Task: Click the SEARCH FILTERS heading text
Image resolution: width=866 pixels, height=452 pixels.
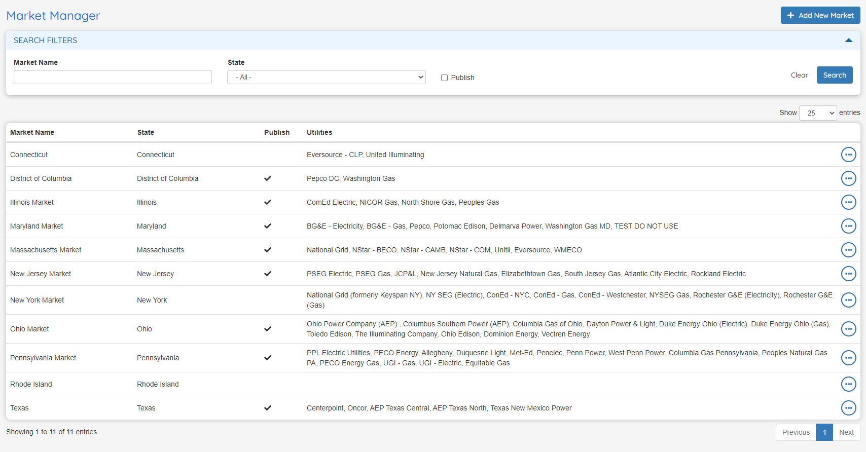Action: point(46,41)
